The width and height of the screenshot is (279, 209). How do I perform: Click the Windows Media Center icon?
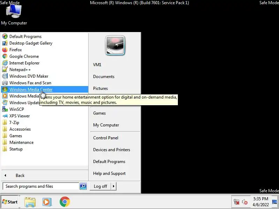click(5, 90)
